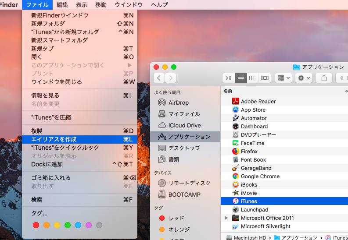Click the Share toolbar button

coord(324,78)
